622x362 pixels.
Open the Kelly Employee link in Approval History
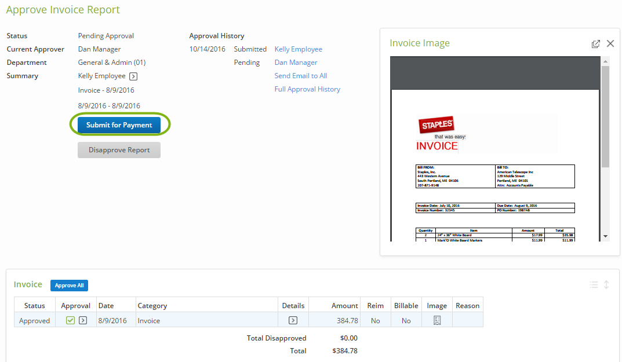[x=298, y=49]
